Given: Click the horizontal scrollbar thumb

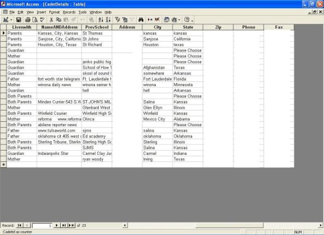Looking at the screenshot, I should 230,225.
